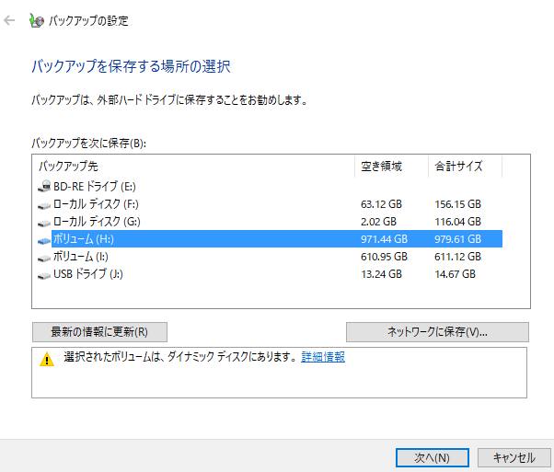Viewport: 554px width, 472px height.
Task: Select ボリューム (I:) with 610.95 GB free
Action: pyautogui.click(x=81, y=257)
